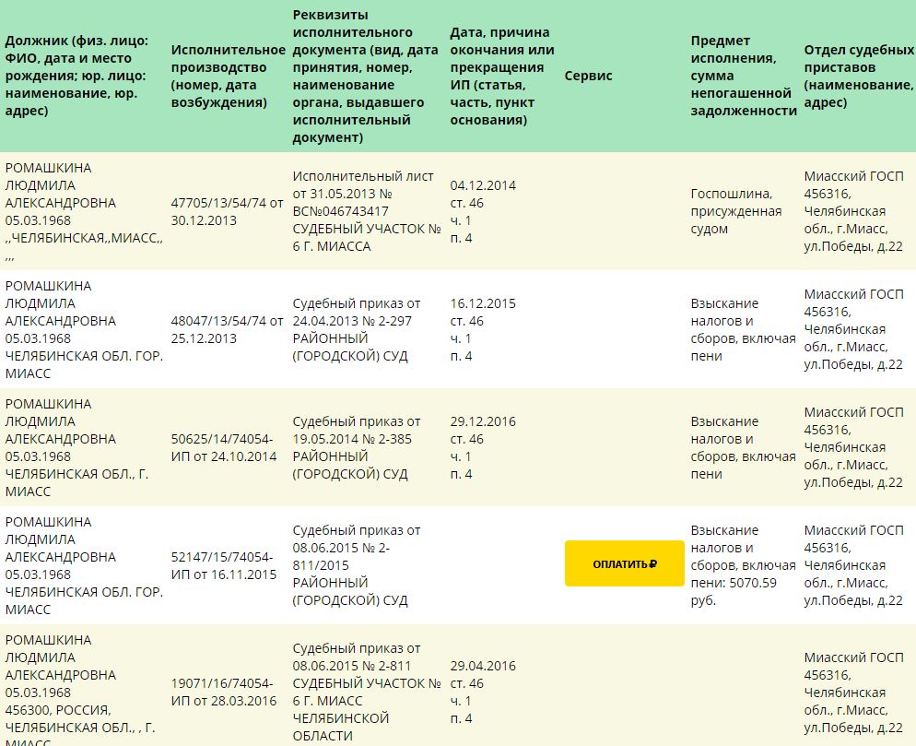The width and height of the screenshot is (916, 746).
Task: Select the Отдел судебных приставов header
Action: [x=859, y=76]
